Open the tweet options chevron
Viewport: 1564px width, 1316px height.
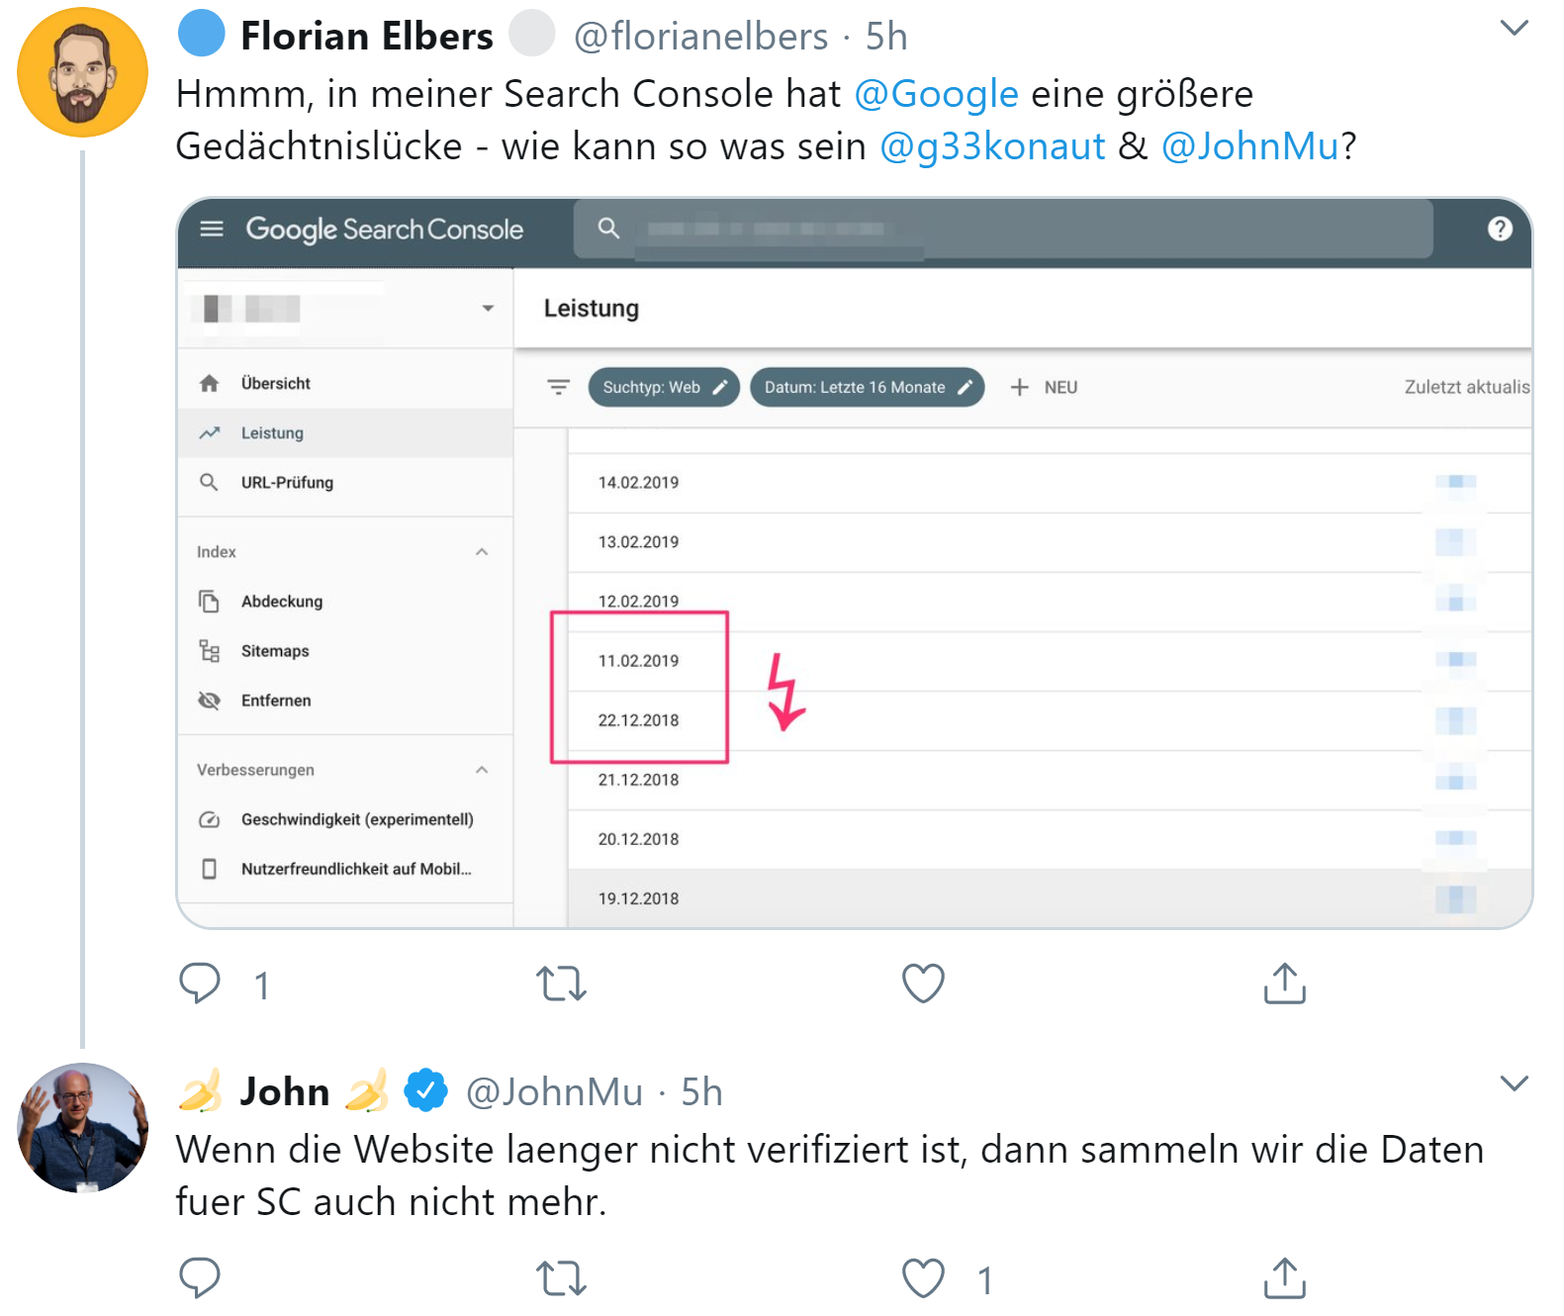[1514, 28]
